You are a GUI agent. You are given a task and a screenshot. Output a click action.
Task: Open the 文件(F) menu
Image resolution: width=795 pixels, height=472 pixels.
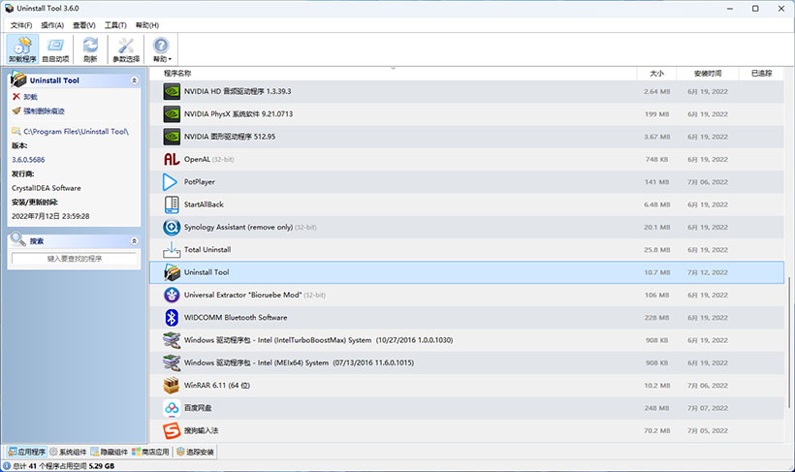20,25
